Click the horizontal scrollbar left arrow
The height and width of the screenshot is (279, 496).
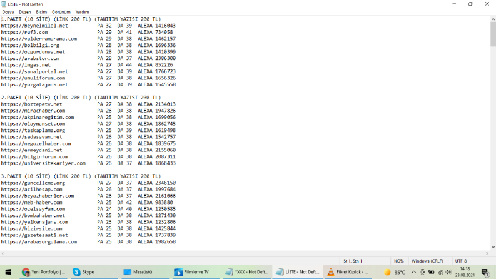click(x=3, y=253)
